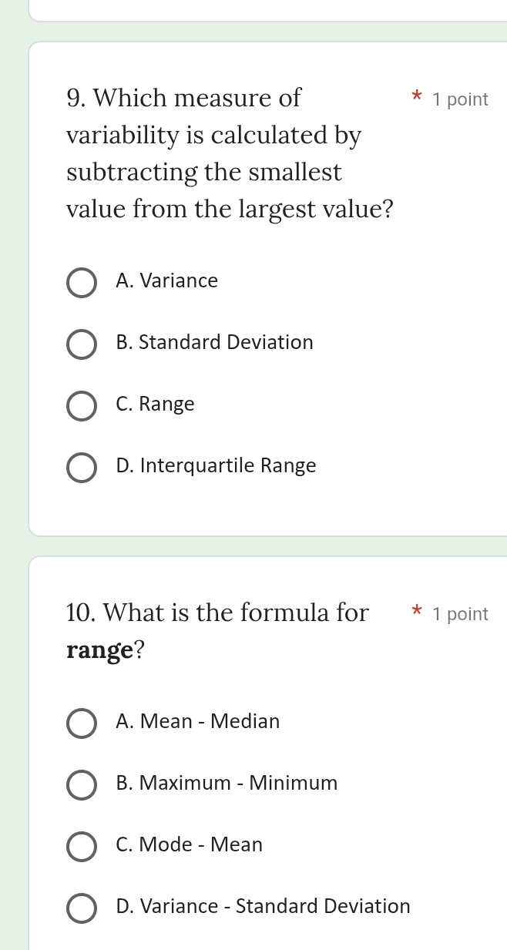Click the red required asterisk on question 9
The width and height of the screenshot is (507, 950).
pos(417,99)
